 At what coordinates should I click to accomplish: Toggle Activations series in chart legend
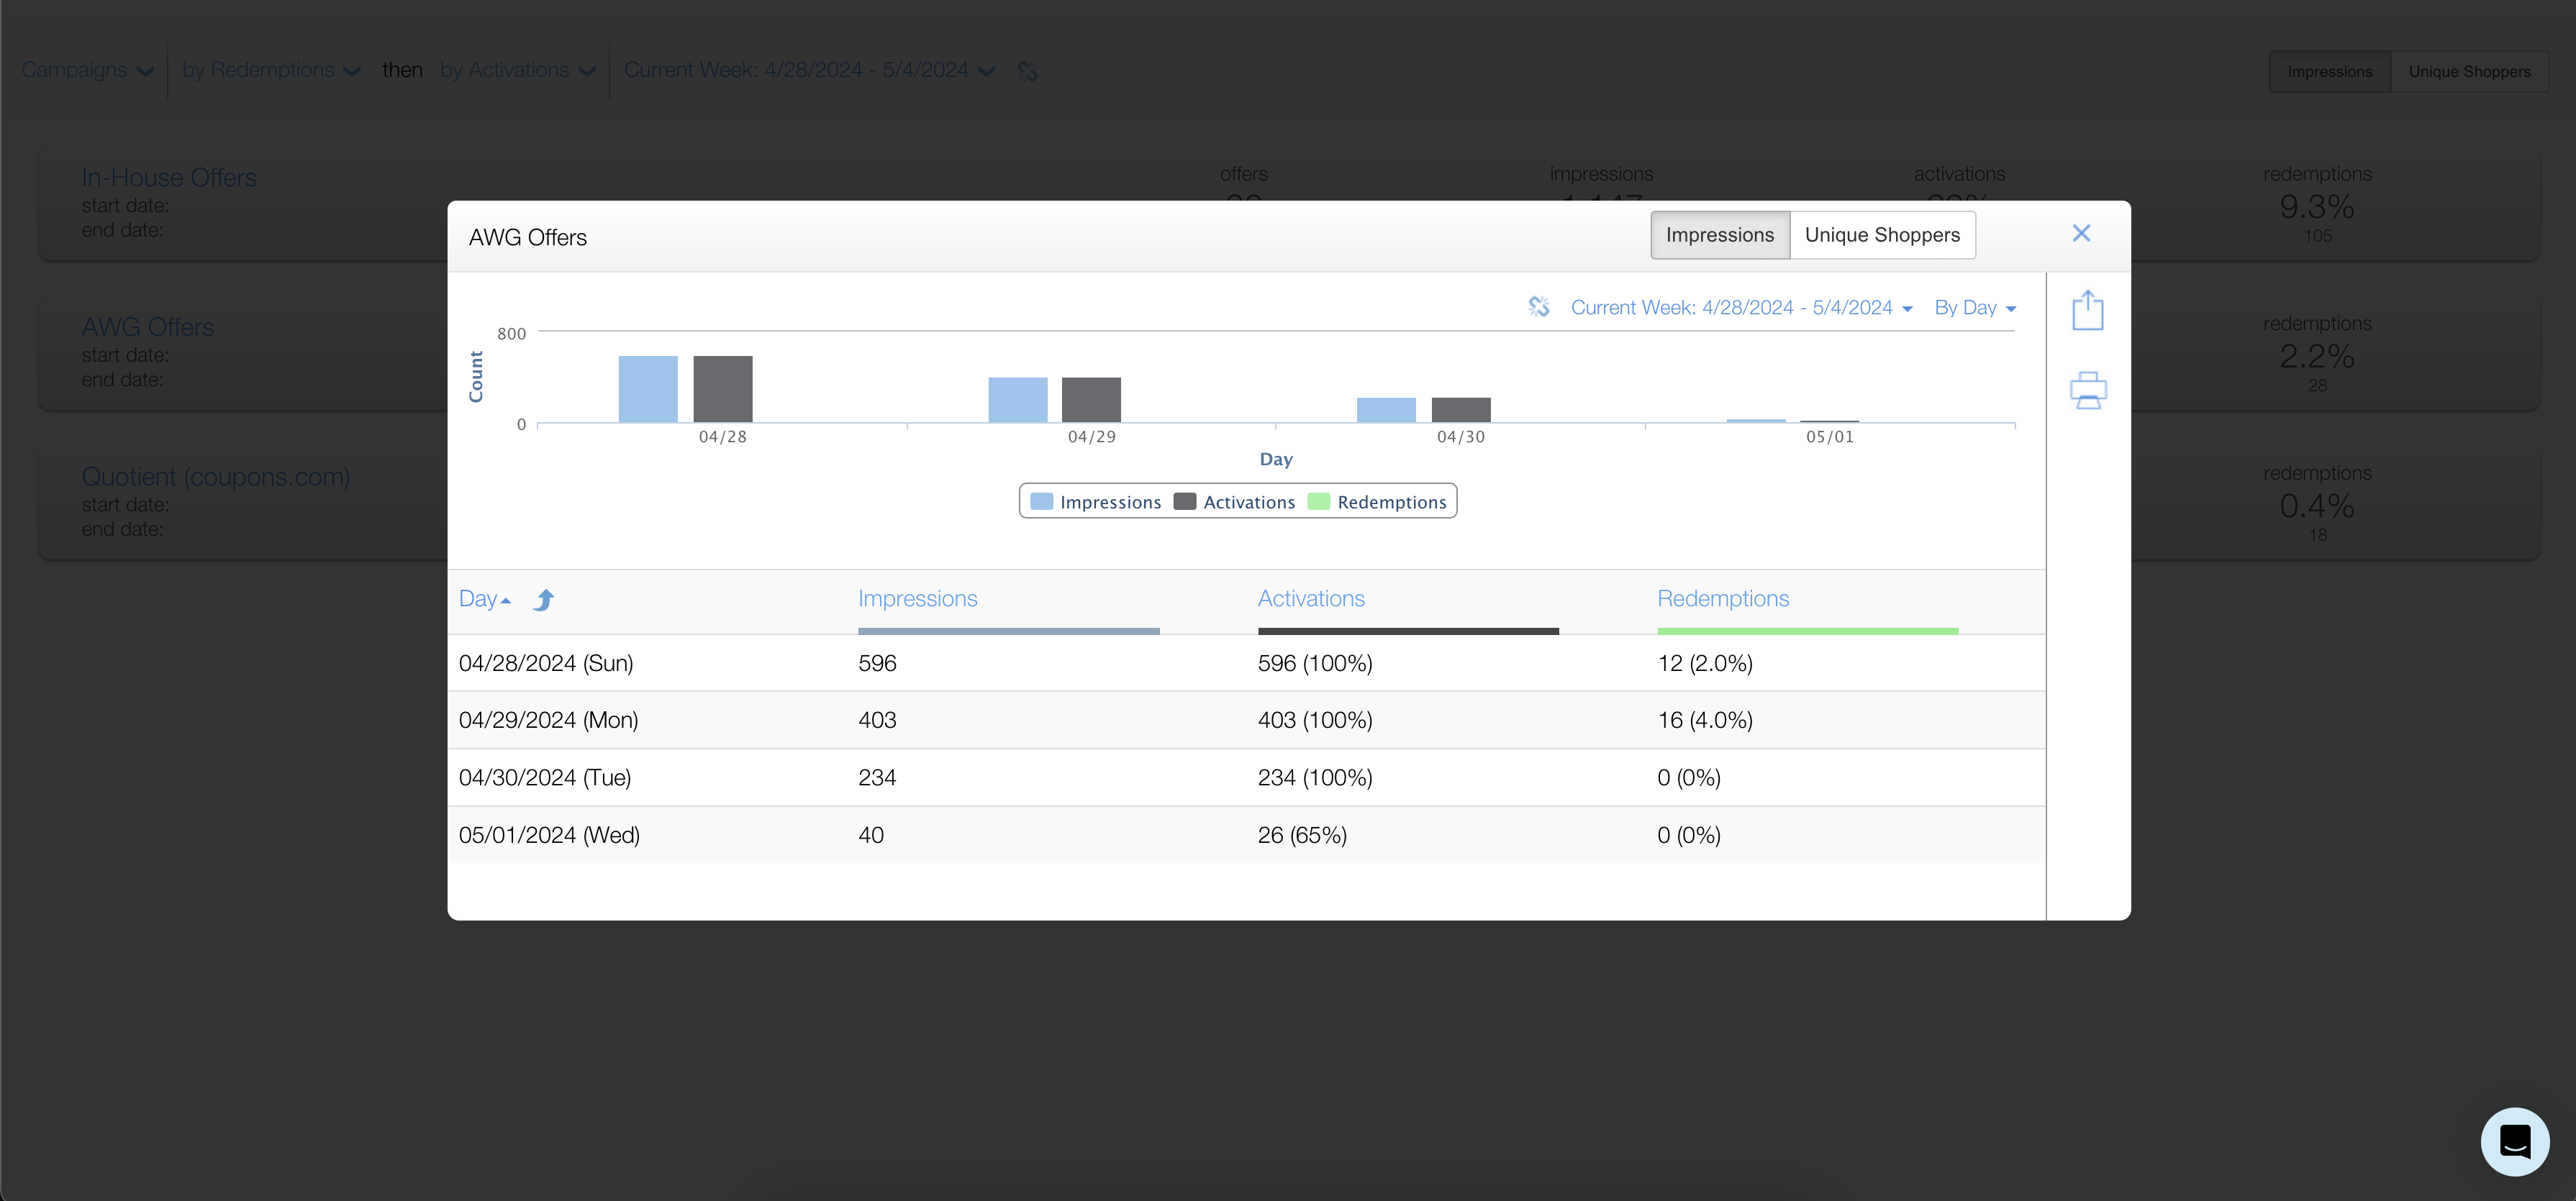click(x=1235, y=501)
